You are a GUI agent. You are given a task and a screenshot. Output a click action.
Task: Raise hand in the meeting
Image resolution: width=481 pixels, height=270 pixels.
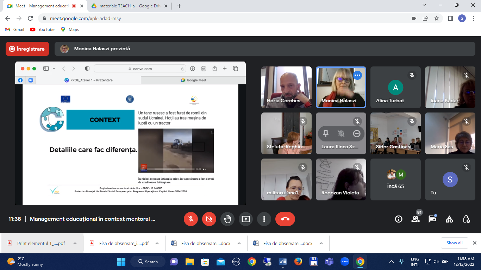coord(227,219)
